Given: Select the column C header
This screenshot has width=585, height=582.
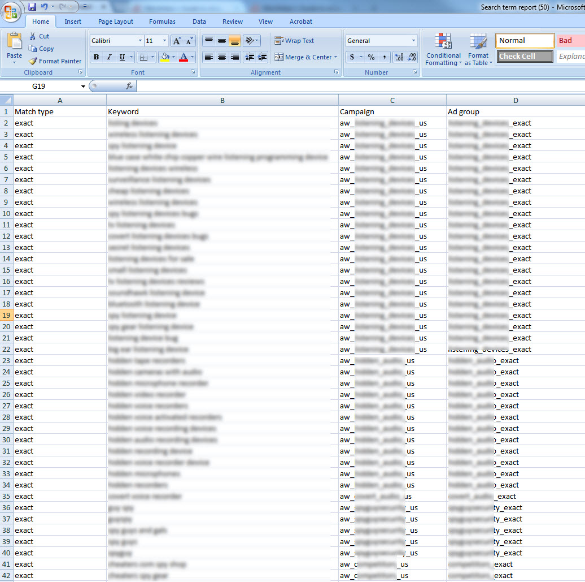Looking at the screenshot, I should click(392, 100).
